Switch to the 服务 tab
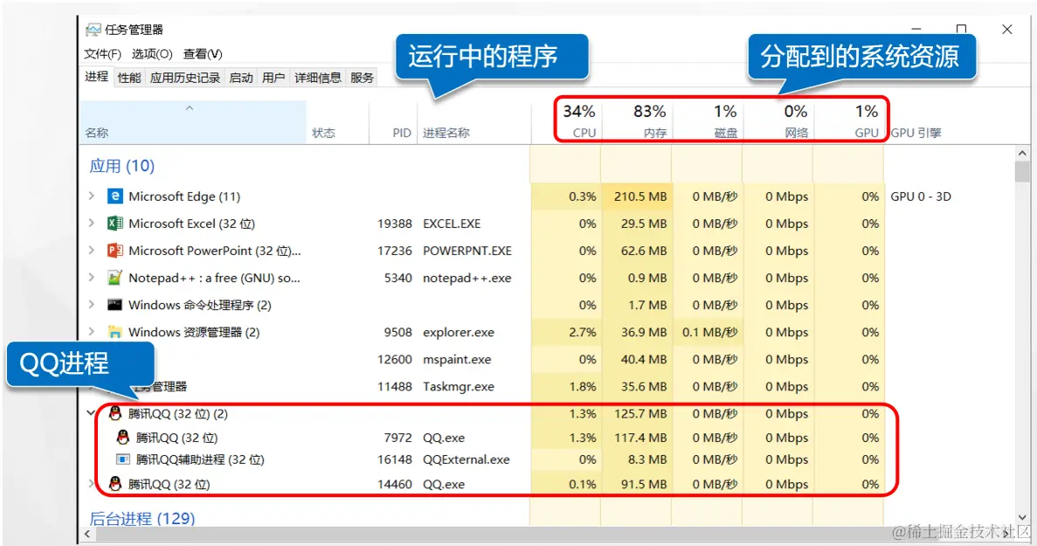1037x546 pixels. [363, 78]
